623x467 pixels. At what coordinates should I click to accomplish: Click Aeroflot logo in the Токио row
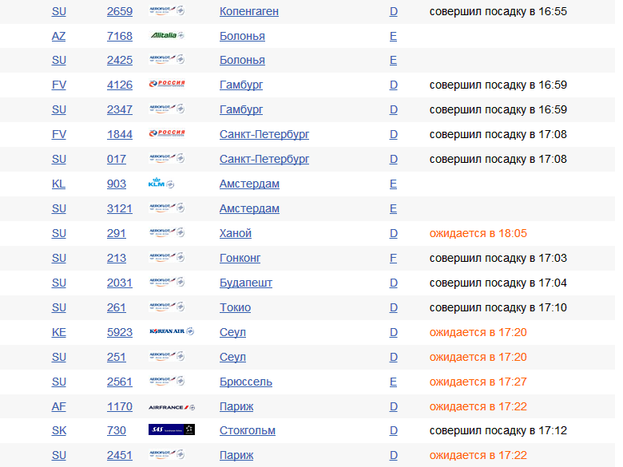[167, 307]
